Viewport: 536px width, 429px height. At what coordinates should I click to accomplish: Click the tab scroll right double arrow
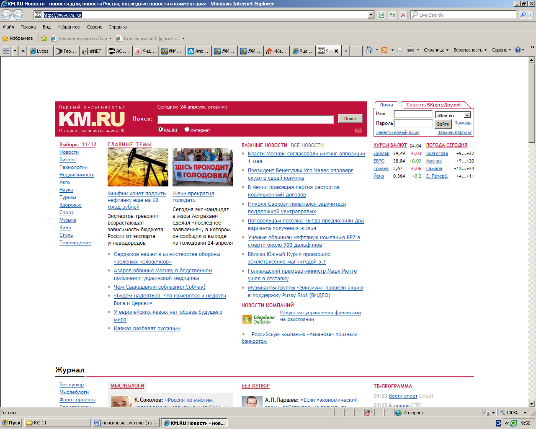346,51
